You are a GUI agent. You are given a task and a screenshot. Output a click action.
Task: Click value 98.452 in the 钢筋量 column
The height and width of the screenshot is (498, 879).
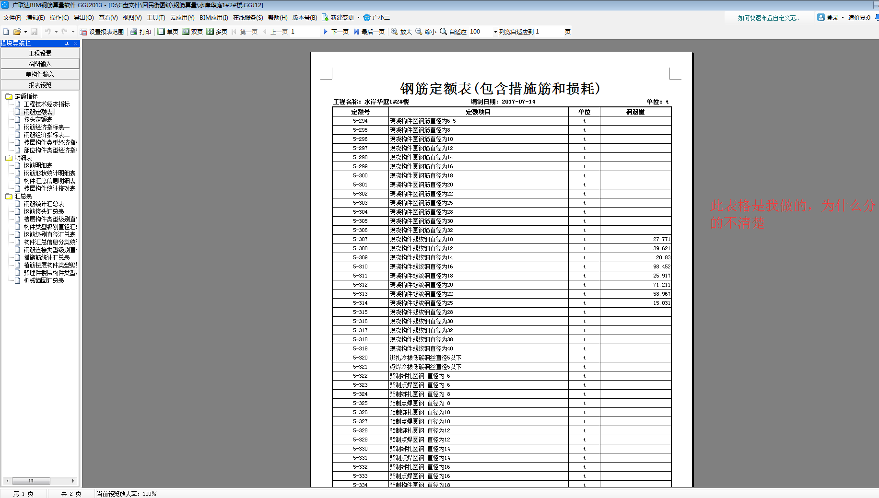click(662, 266)
